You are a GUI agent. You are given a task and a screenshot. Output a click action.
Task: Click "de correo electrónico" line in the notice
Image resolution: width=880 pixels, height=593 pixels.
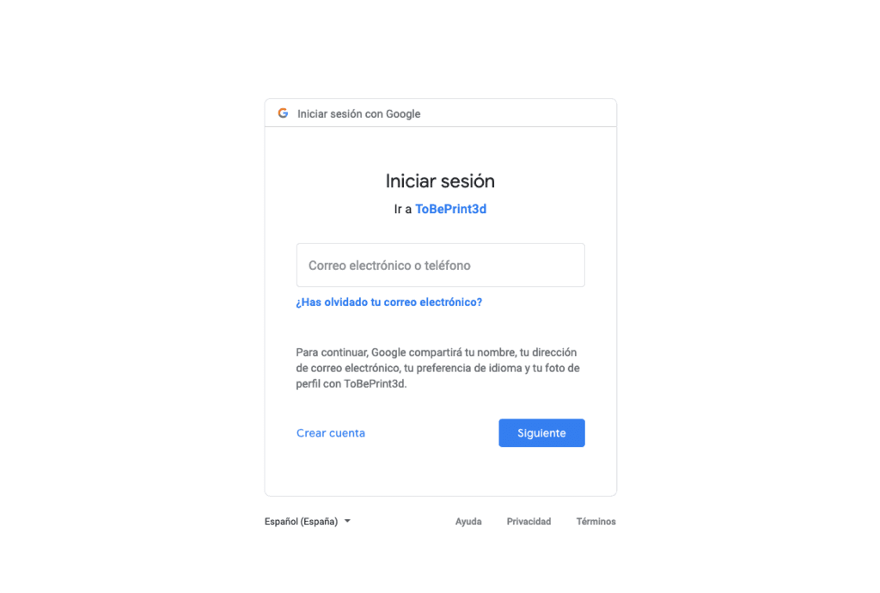coord(348,368)
